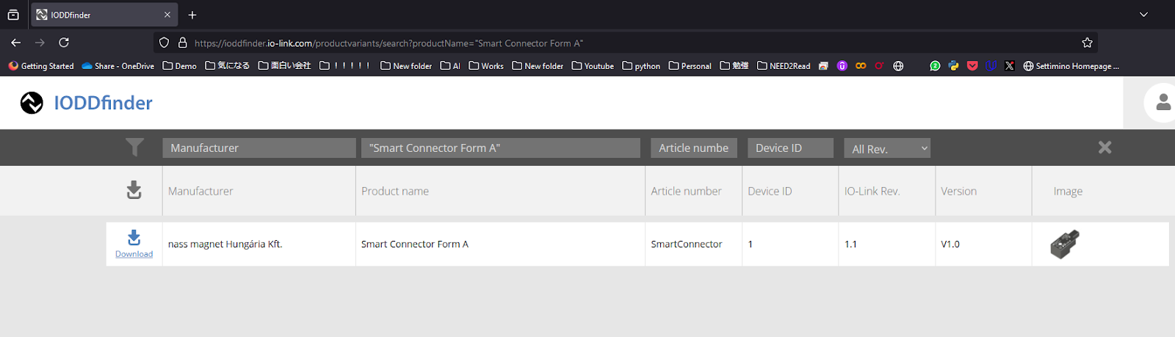Open the Pocket bookmark icon
Viewport: 1175px width, 337px height.
coord(972,66)
